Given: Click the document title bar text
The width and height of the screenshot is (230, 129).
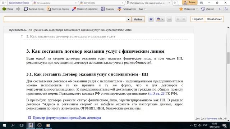Looking at the screenshot, I should [x=70, y=30].
